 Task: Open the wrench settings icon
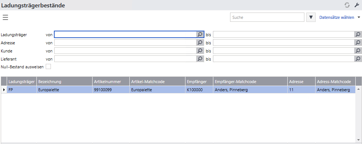(357, 5)
